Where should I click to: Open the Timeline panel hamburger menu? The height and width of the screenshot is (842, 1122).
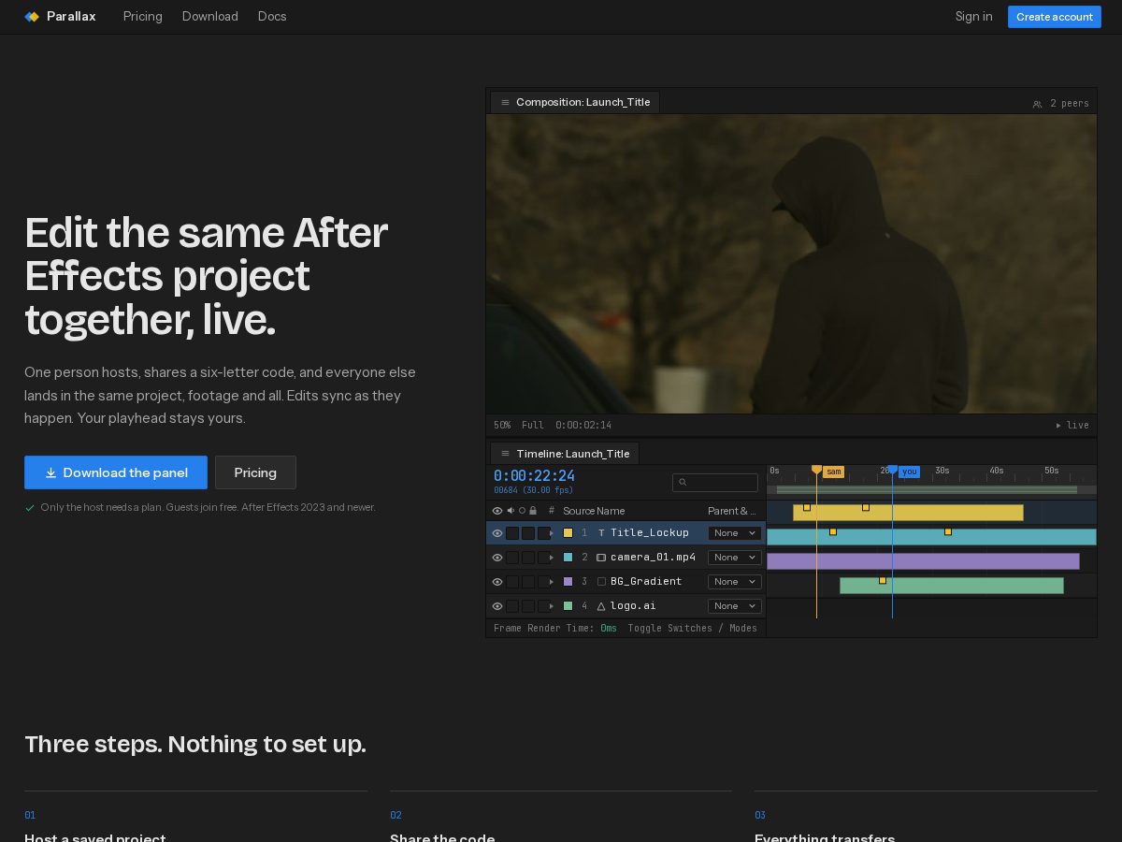506,454
